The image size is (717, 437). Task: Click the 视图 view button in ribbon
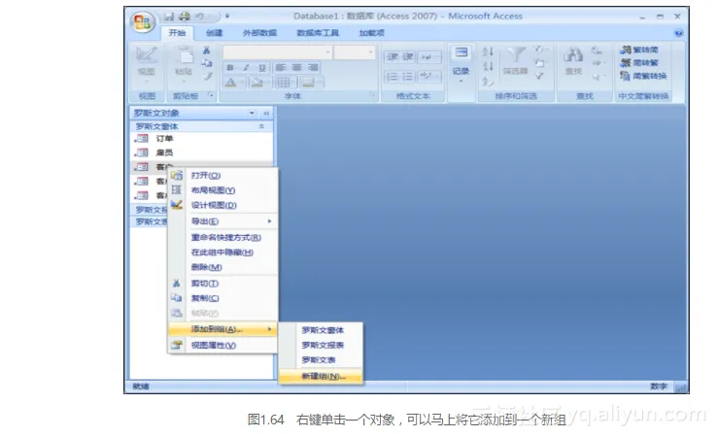(147, 65)
